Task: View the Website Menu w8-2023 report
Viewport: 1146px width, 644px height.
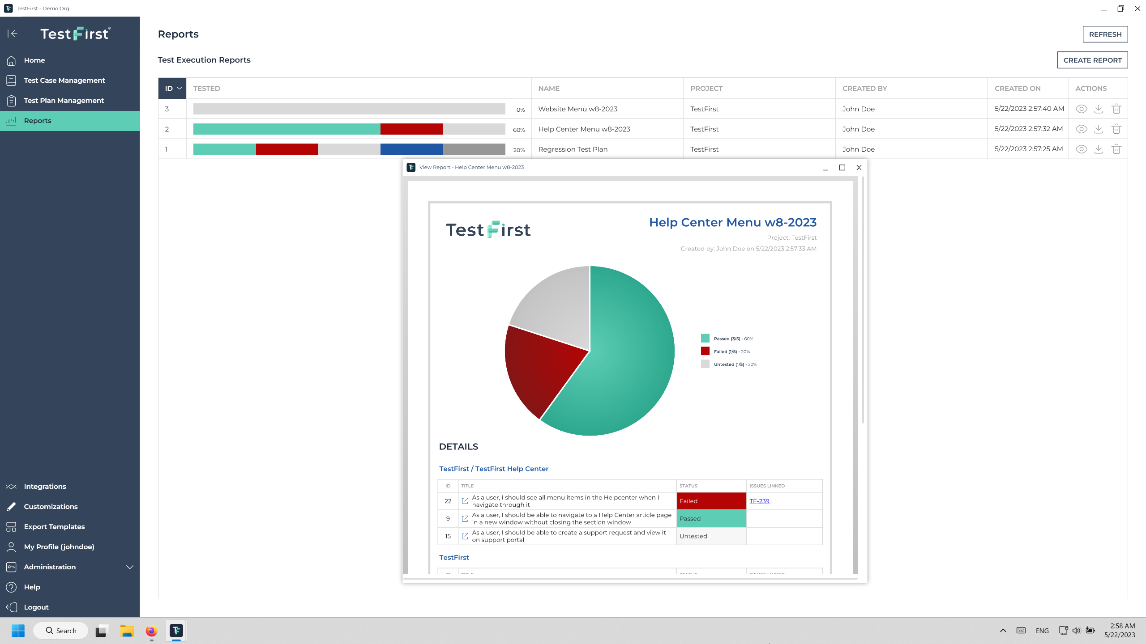Action: tap(1081, 109)
